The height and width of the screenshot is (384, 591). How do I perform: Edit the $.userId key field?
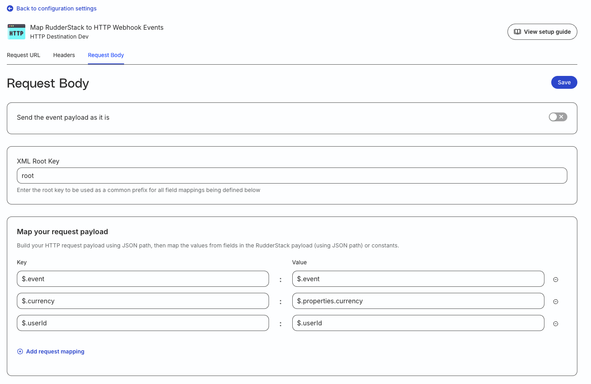click(143, 323)
